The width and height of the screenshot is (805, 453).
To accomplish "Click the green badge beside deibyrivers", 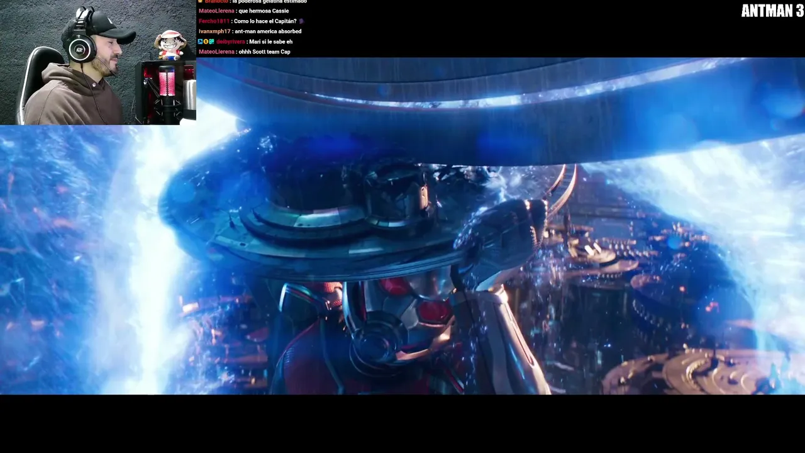I will tap(211, 42).
